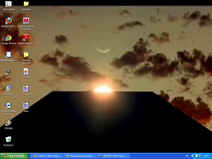Select the estetiikka folder
Image resolution: width=212 pixels, height=159 pixels.
pos(26,4)
